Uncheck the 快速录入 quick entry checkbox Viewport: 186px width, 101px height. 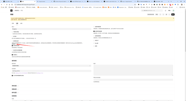click(12, 55)
